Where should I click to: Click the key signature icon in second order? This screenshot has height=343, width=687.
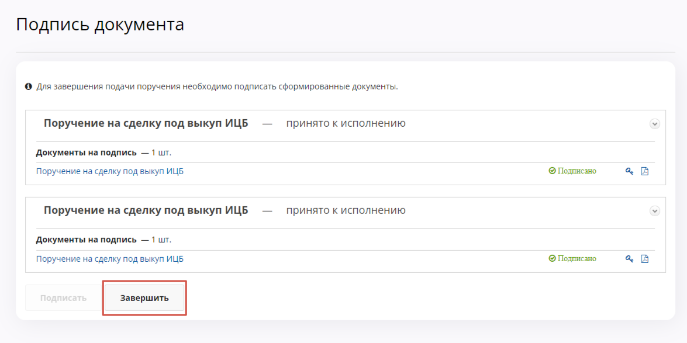coord(630,259)
